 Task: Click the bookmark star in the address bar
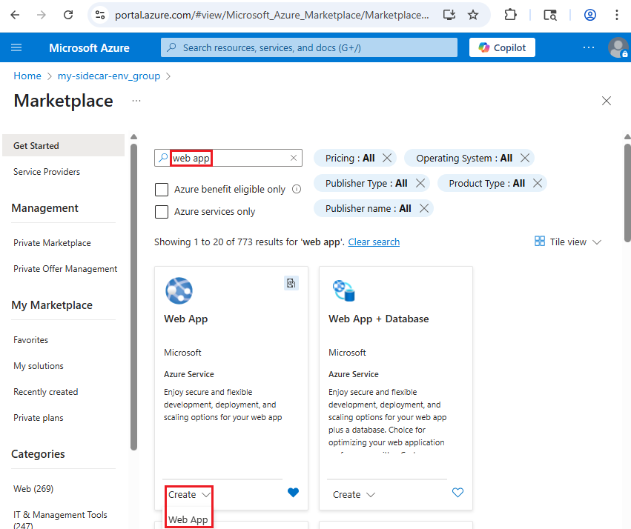tap(474, 15)
